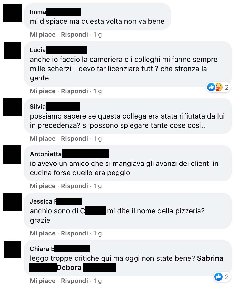Image resolution: width=251 pixels, height=287 pixels.
Task: Like Silvia's comment with Mi piace
Action: [43, 139]
